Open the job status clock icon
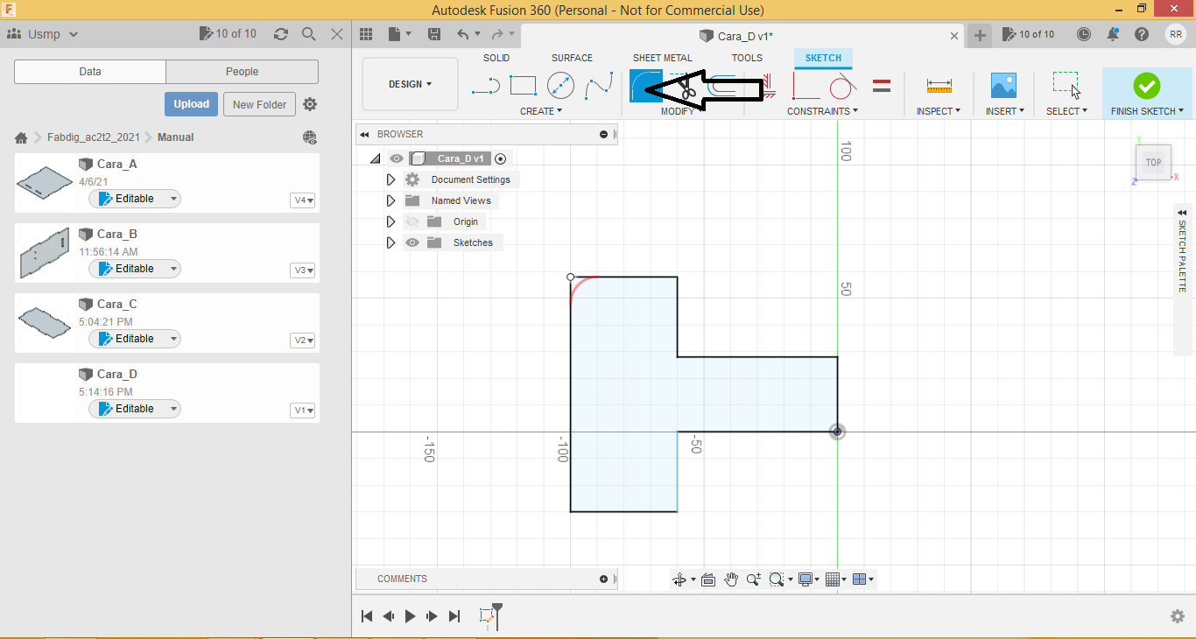 (1084, 34)
